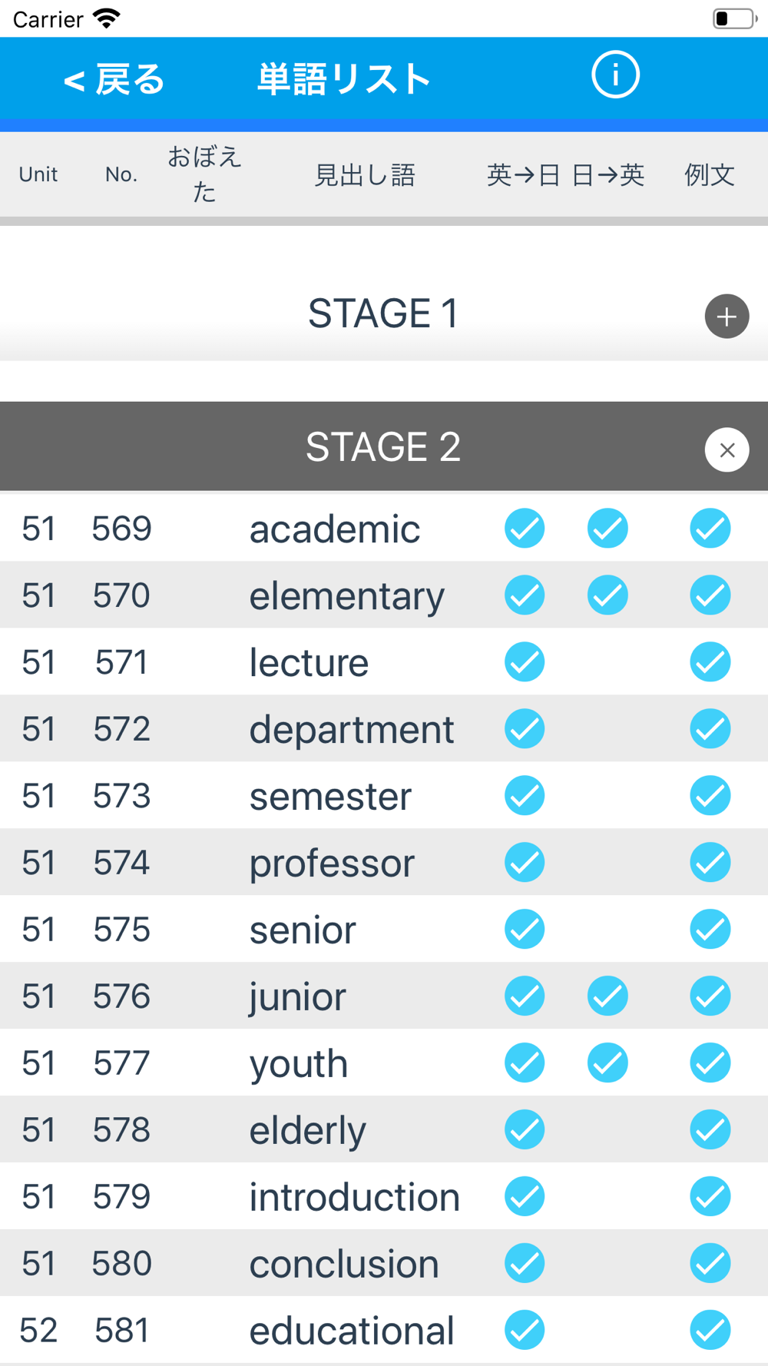Toggle 英→日 check for academic
768x1366 pixels.
coord(525,529)
